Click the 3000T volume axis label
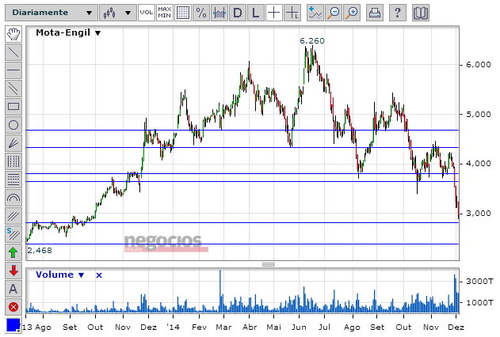This screenshot has width=500, height=337. tap(479, 282)
